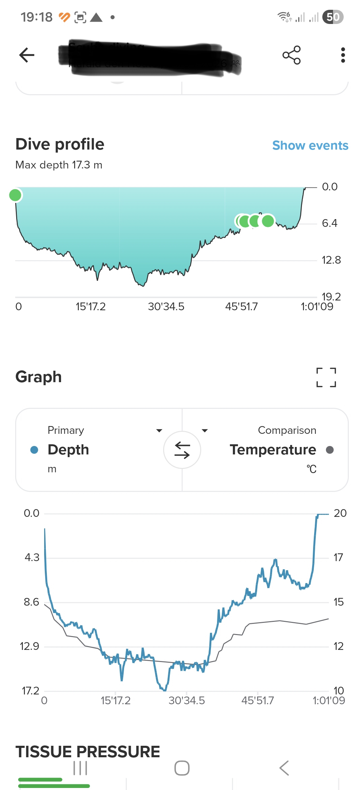Tap the back arrow icon
This screenshot has height=790, width=364.
(27, 55)
